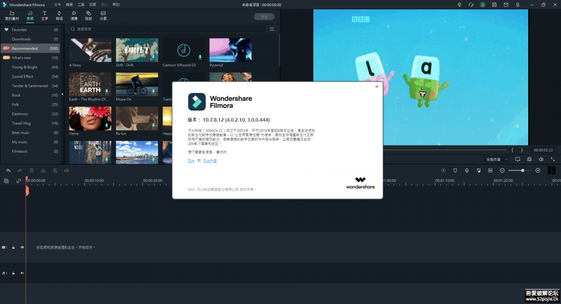
Task: Open the 帮助 menu
Action: pyautogui.click(x=116, y=5)
